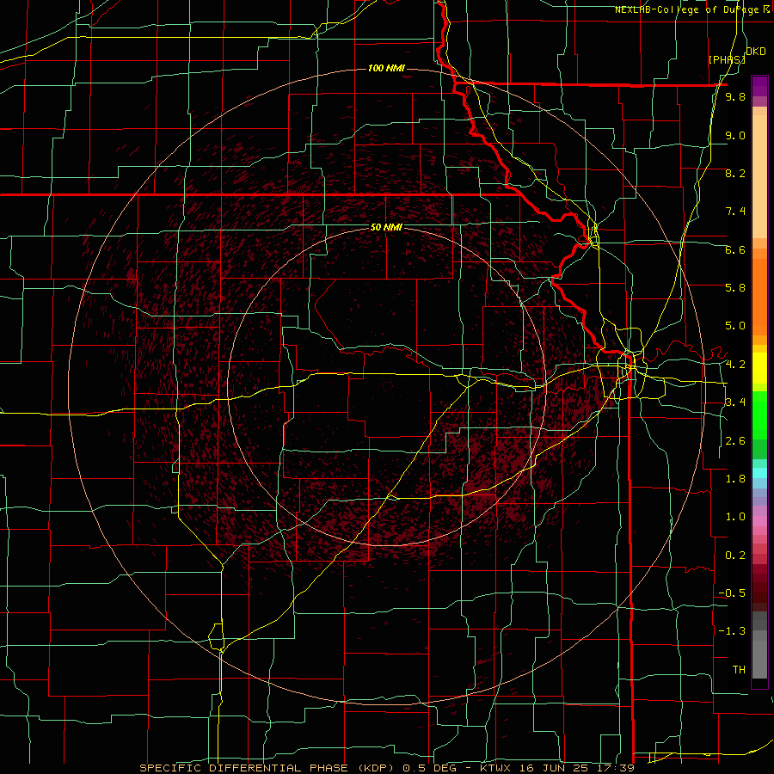Click the 6.6 scale value
774x774 pixels.
point(735,249)
